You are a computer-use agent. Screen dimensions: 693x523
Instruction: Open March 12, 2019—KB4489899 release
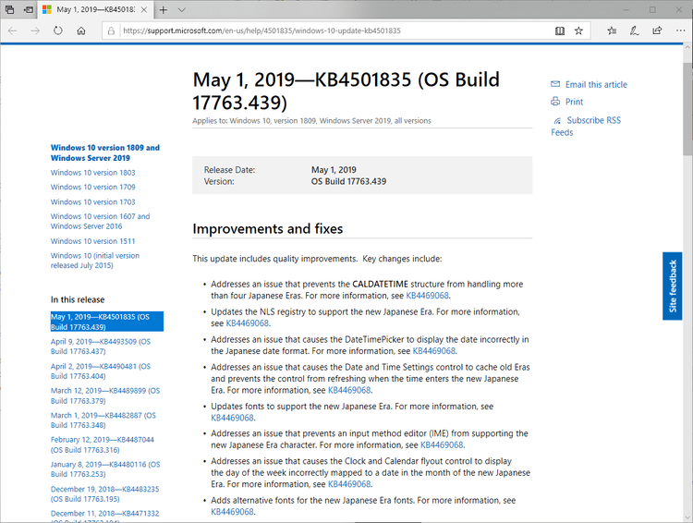[x=105, y=395]
